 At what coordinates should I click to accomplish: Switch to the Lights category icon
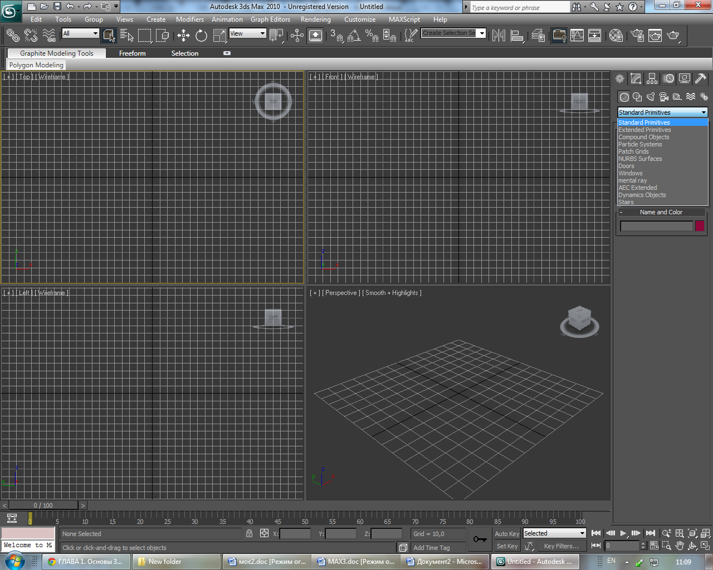click(650, 97)
